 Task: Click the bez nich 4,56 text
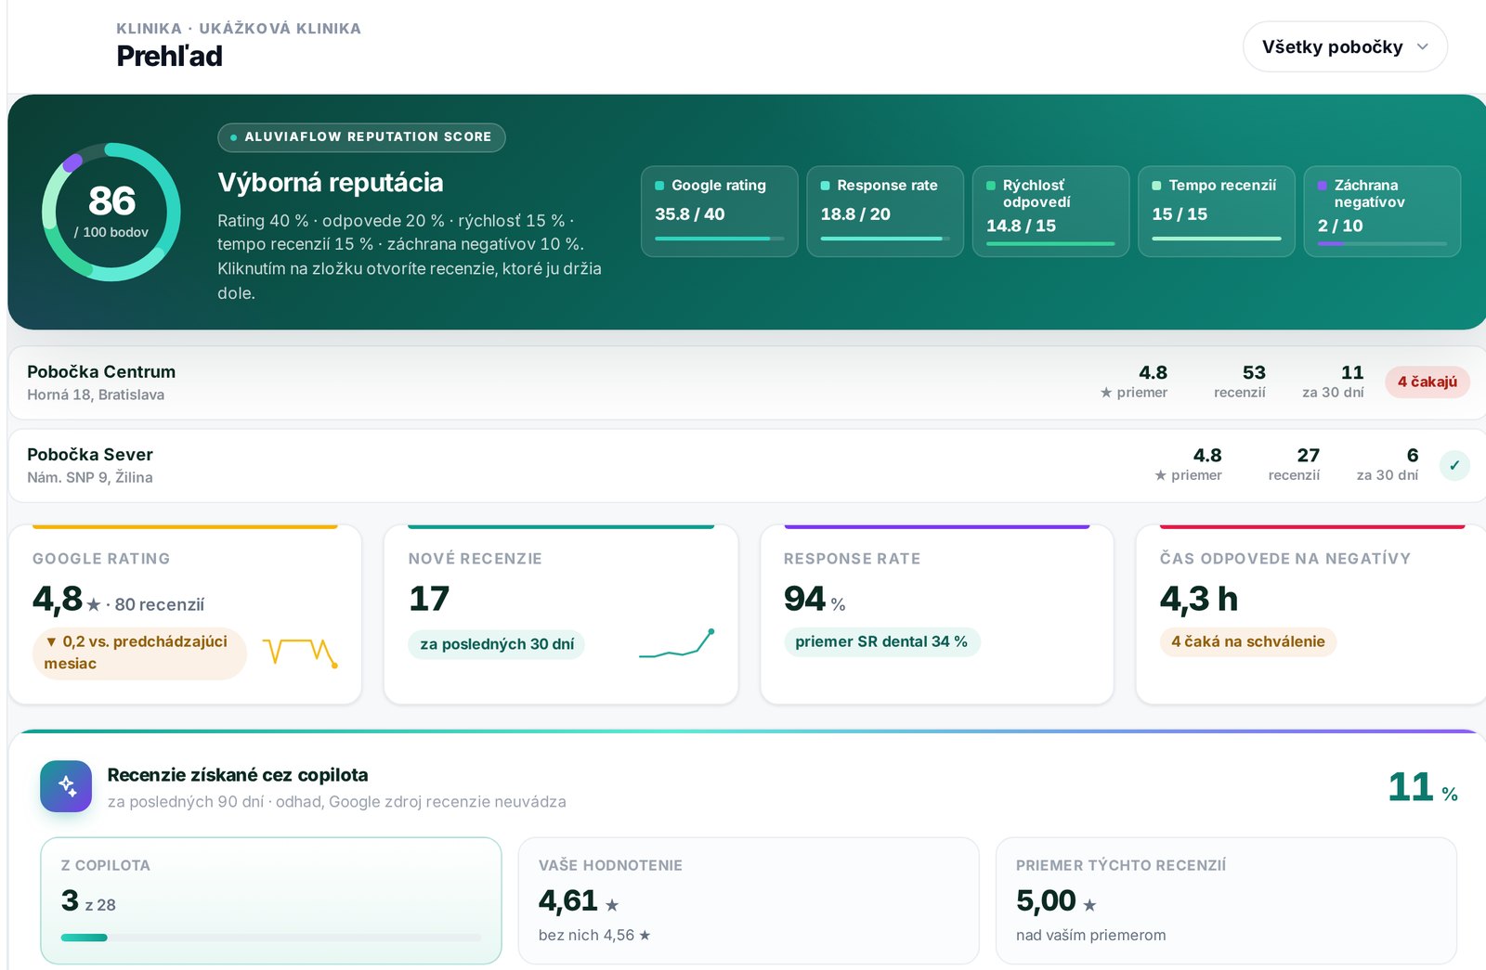tap(594, 936)
